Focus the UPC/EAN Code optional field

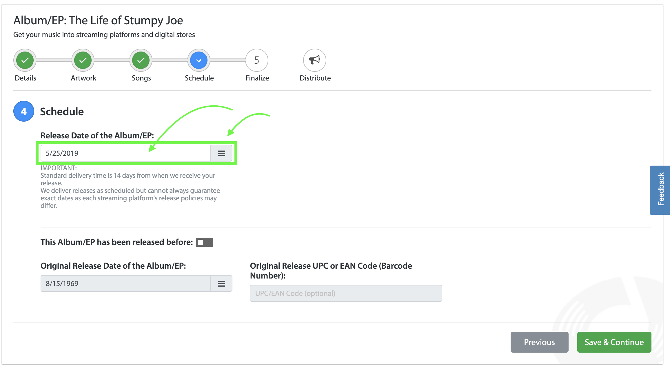pyautogui.click(x=346, y=293)
